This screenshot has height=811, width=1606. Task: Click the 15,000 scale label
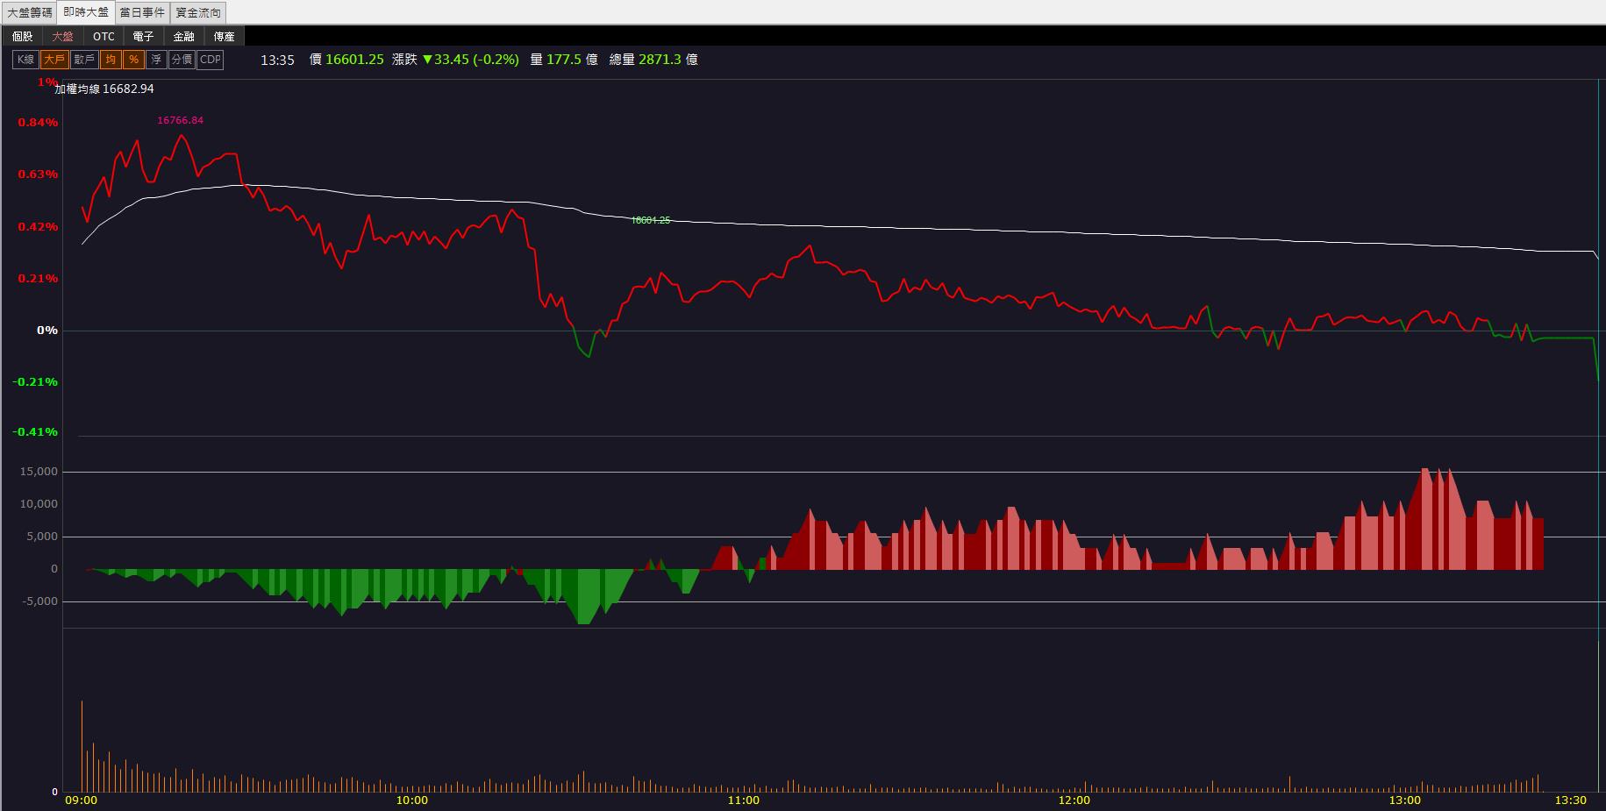39,472
